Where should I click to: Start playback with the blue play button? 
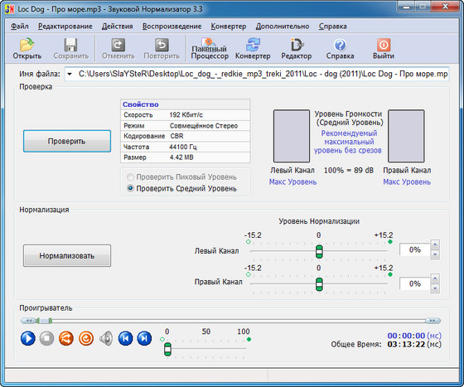click(x=28, y=338)
